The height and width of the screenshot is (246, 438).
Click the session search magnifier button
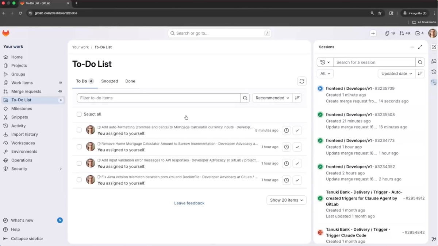click(x=420, y=62)
